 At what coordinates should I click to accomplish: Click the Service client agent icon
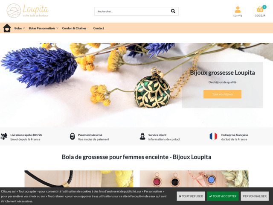pos(142,136)
